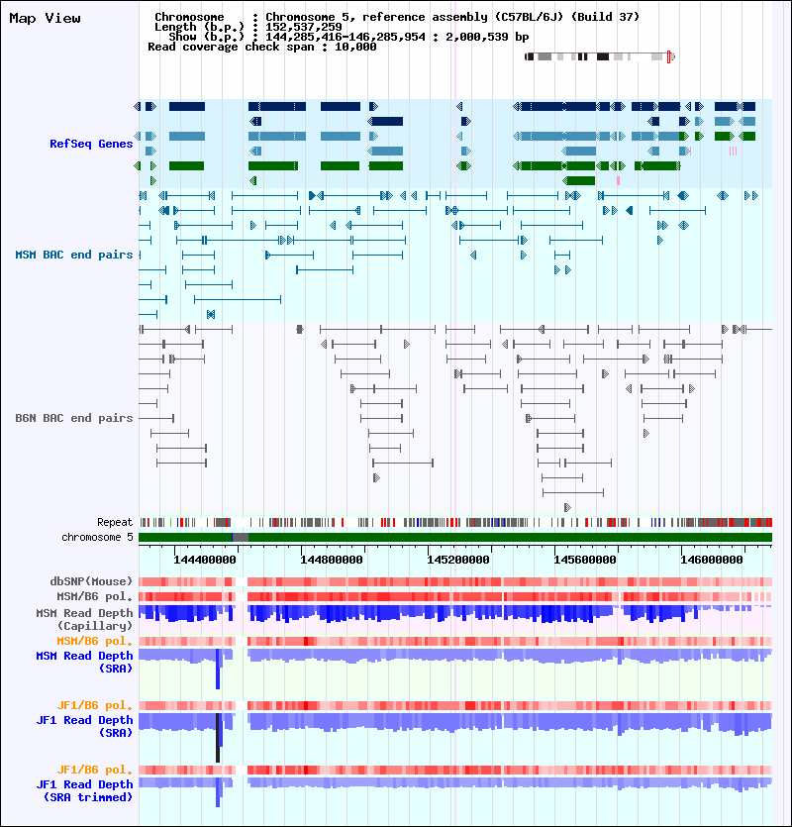792x827 pixels.
Task: Click the 145200000 coordinate label
Action: point(458,560)
